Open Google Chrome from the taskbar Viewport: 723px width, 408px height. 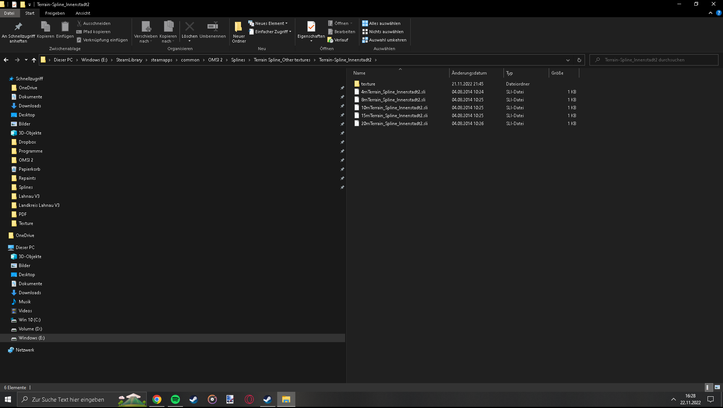tap(157, 399)
